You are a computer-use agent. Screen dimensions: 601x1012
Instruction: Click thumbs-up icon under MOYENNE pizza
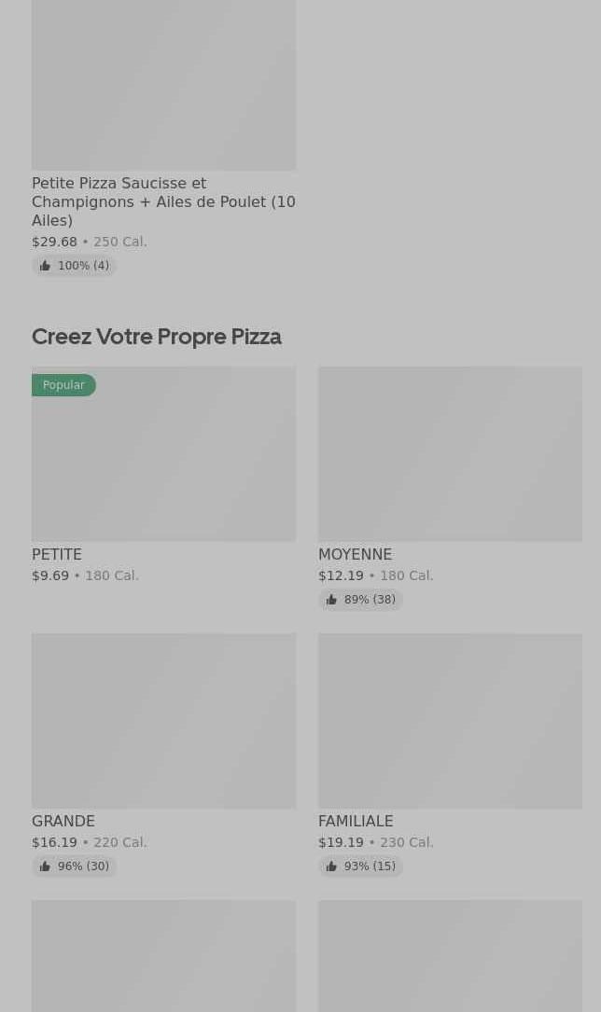pyautogui.click(x=331, y=600)
